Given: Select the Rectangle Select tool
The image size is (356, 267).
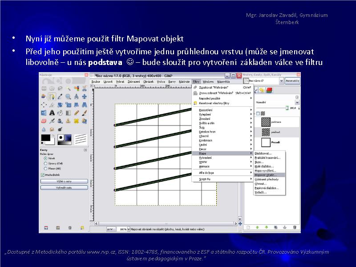Looking at the screenshot, I should (x=44, y=88).
